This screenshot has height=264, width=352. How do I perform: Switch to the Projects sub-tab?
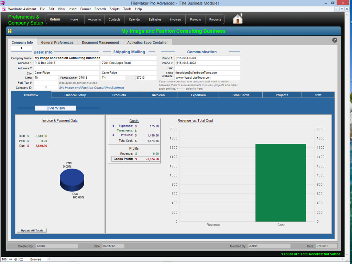click(282, 95)
